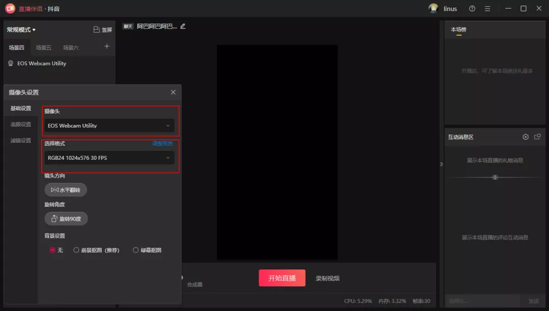This screenshot has height=311, width=549.
Task: Click the 内存: 3.32% status text
Action: click(392, 301)
